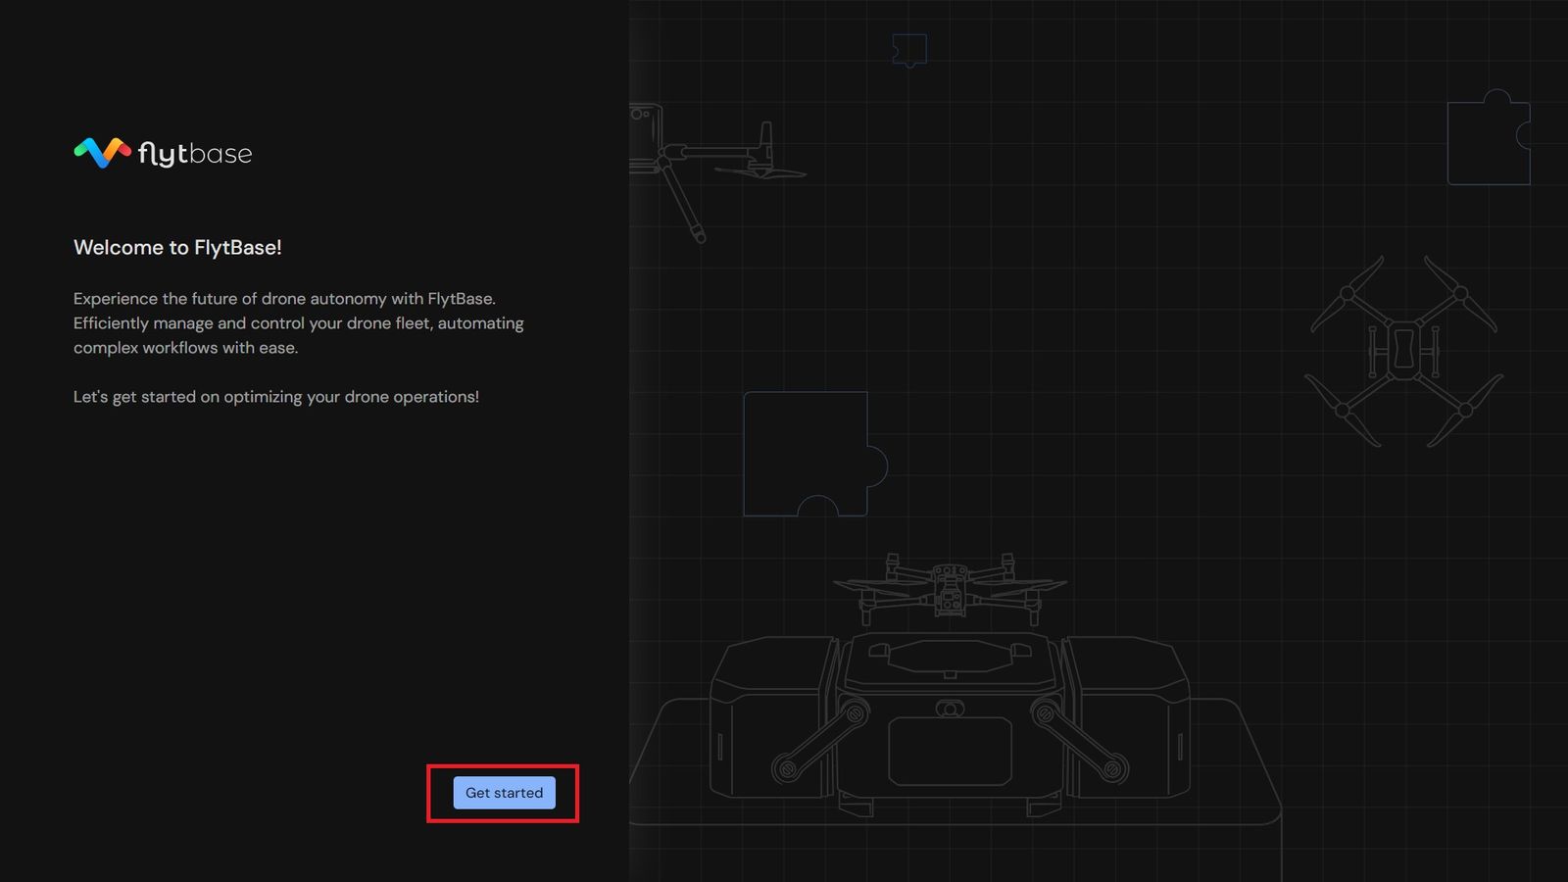The image size is (1568, 882).
Task: Click the paragraph starting "Experience the future of drone autonomy"
Action: click(x=299, y=323)
